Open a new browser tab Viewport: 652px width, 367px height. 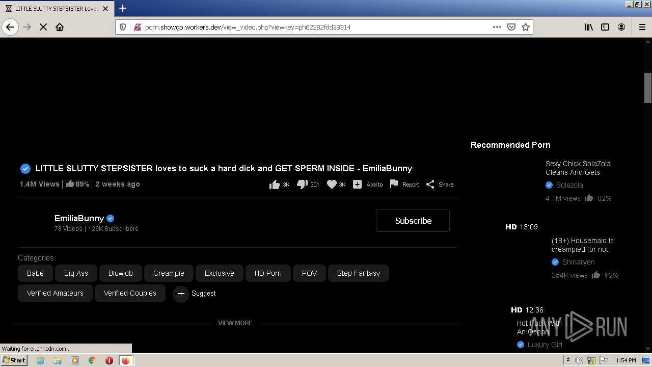123,8
